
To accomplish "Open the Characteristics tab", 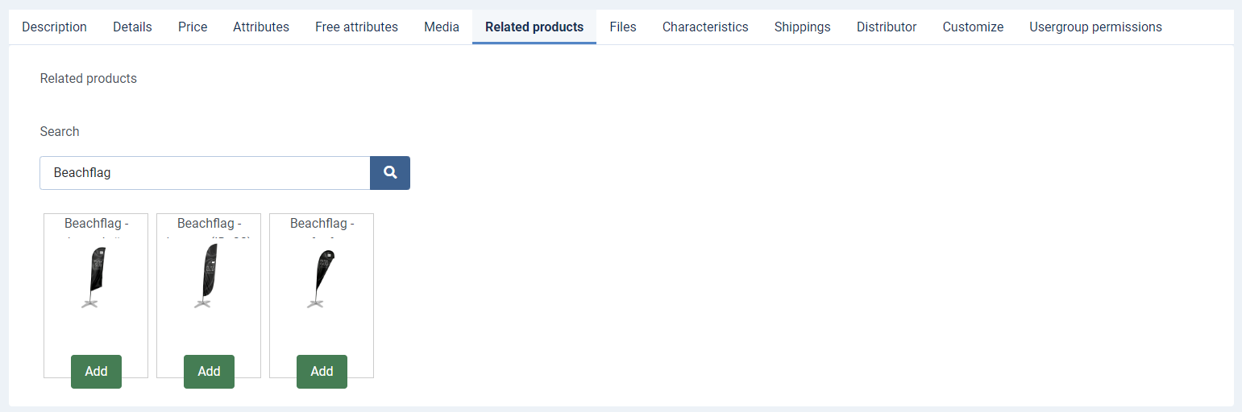I will coord(705,27).
